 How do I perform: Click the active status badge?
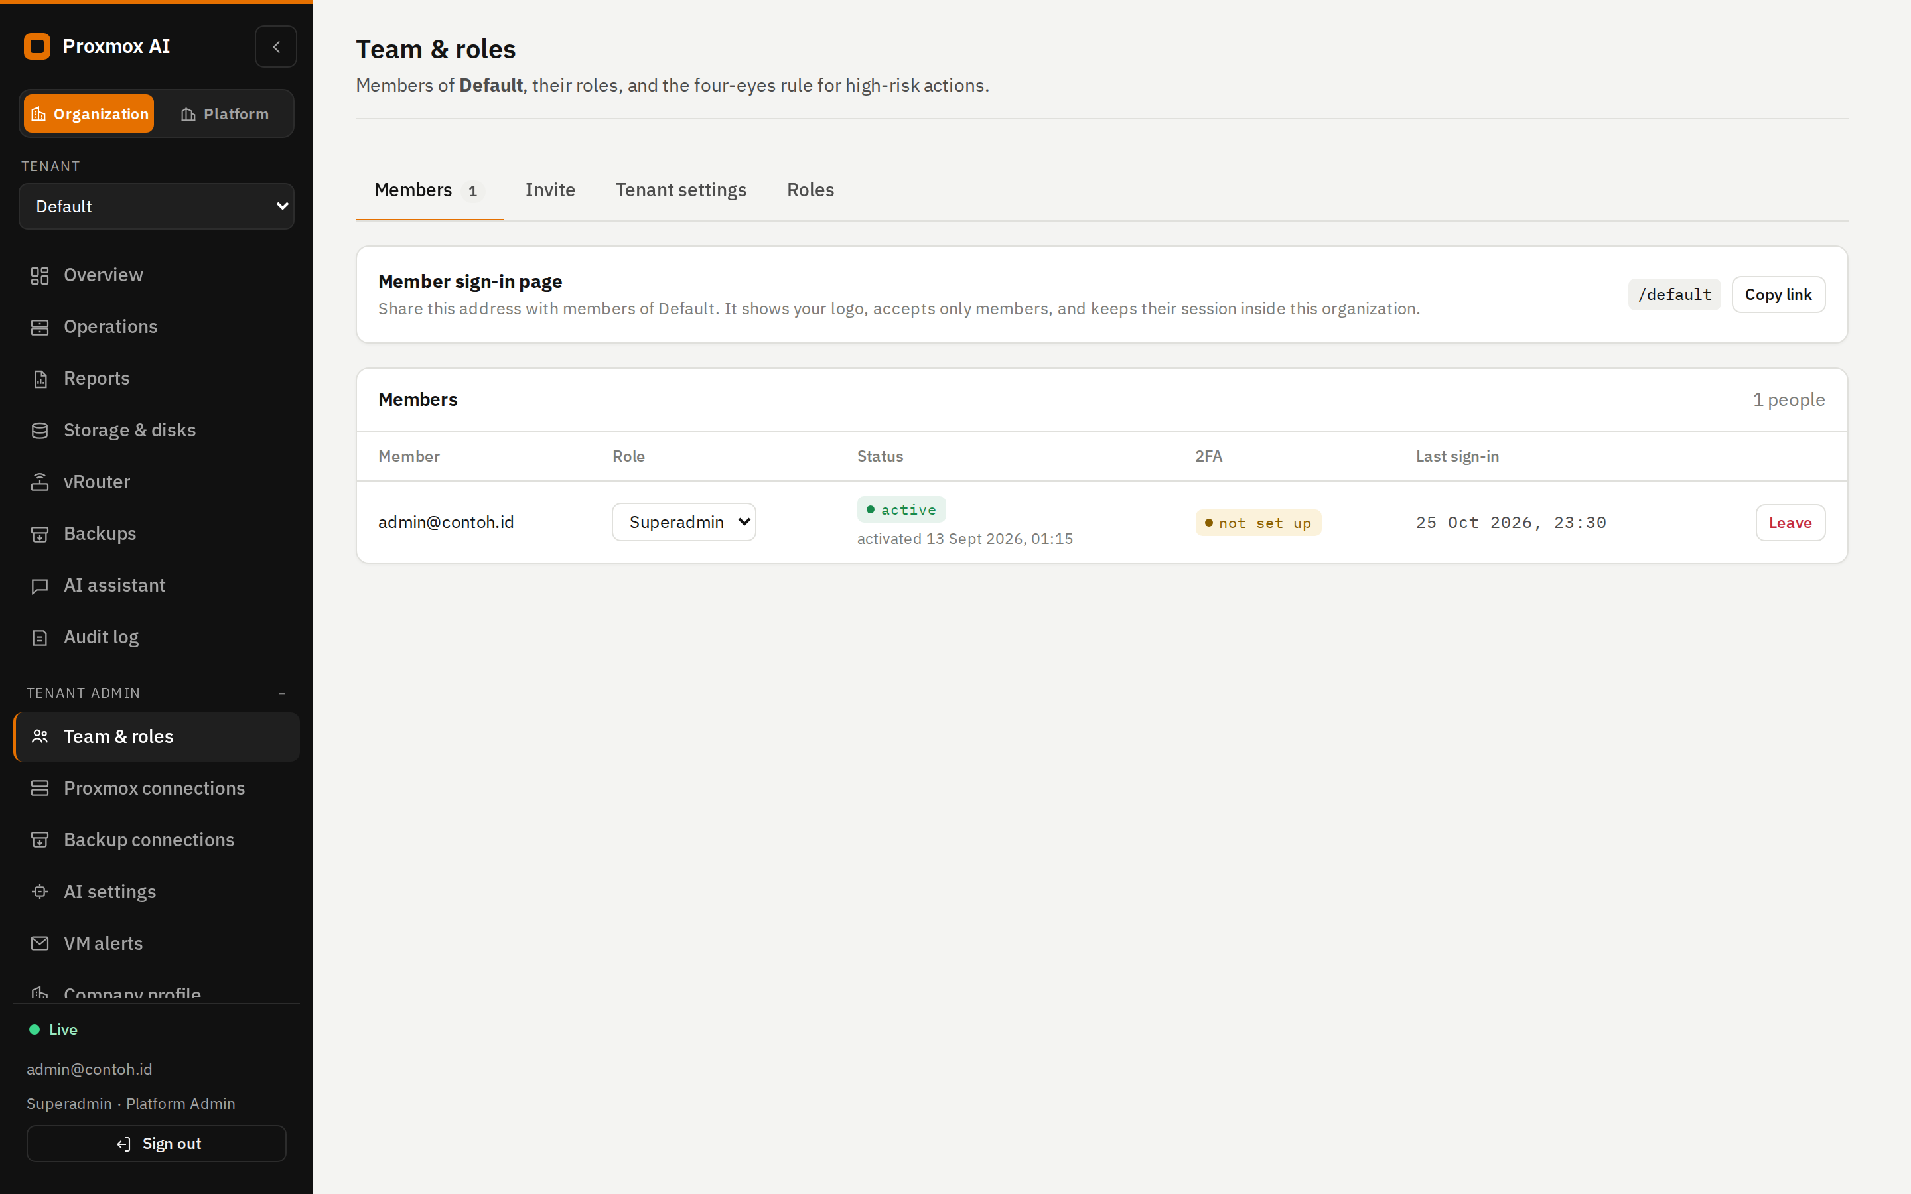(x=901, y=510)
